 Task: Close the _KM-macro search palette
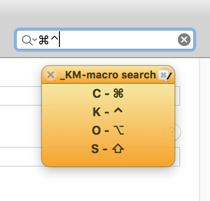tap(51, 75)
